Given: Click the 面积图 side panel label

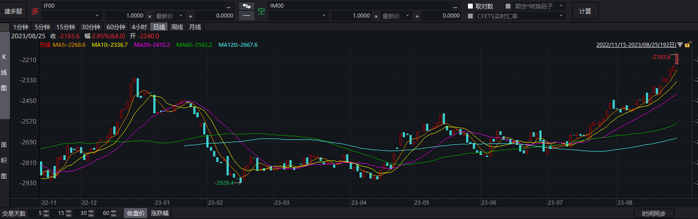Looking at the screenshot, I should [4, 160].
